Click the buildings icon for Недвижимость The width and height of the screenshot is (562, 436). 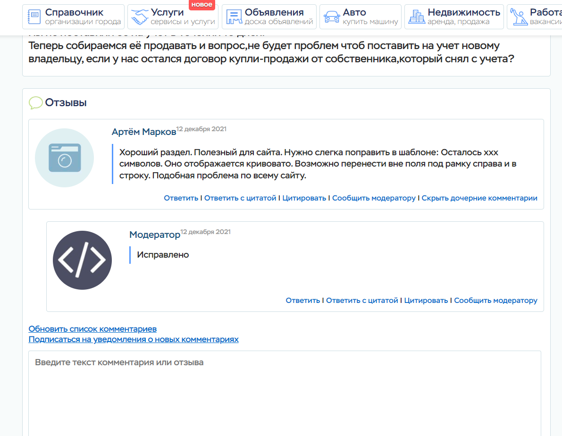pos(416,17)
